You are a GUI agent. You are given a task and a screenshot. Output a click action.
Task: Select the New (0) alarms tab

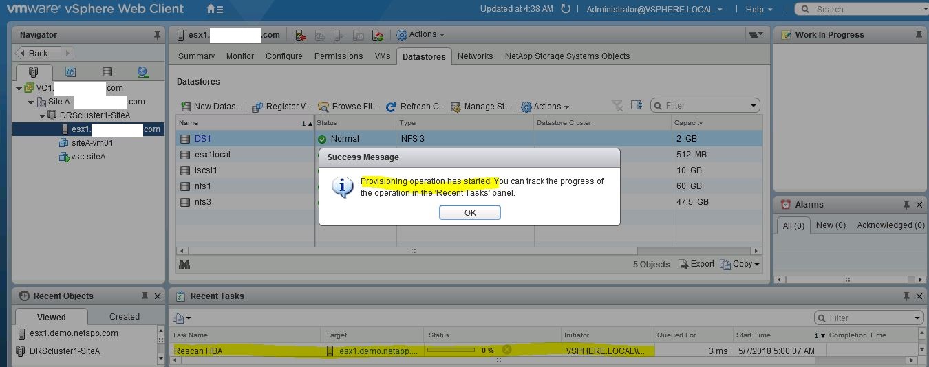(x=831, y=225)
